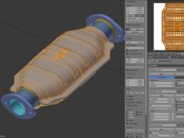Toggle Solidify modifier render visibility icon
The width and height of the screenshot is (184, 138).
coord(179,91)
